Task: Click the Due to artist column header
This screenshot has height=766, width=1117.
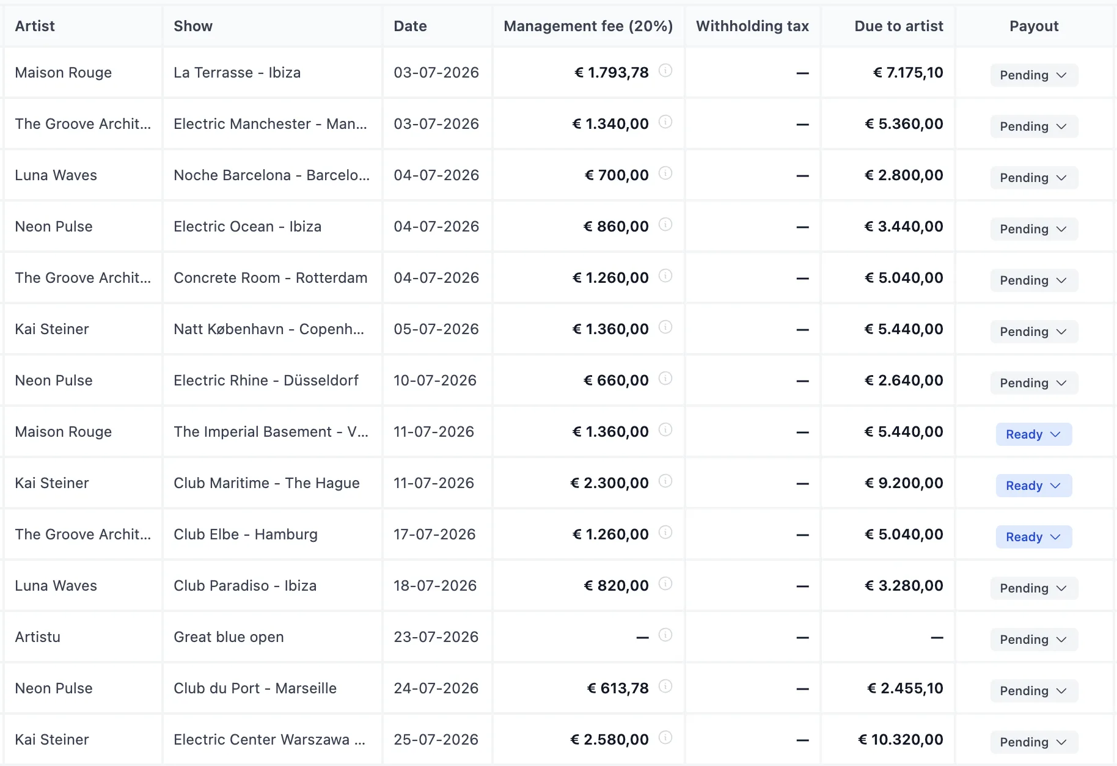Action: click(898, 26)
